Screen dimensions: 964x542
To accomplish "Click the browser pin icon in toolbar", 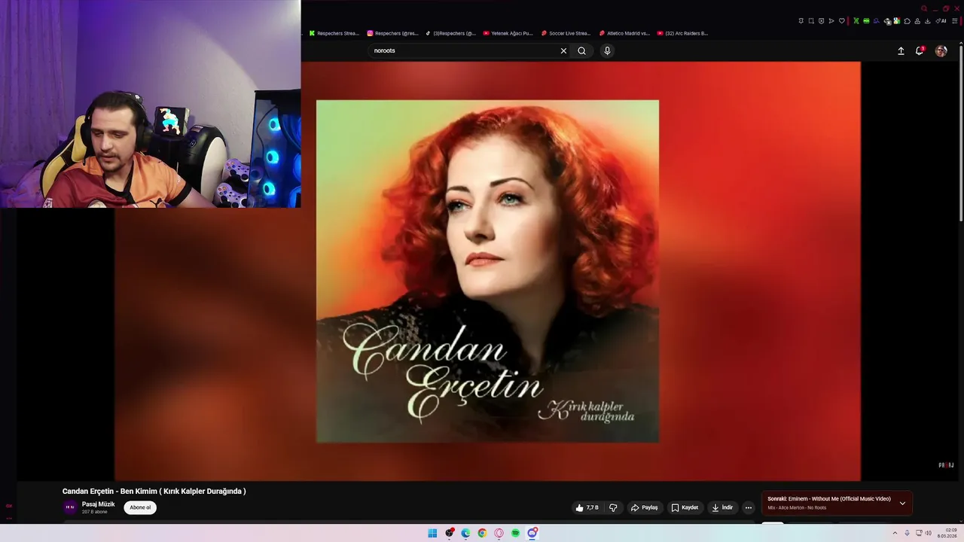I will click(801, 21).
